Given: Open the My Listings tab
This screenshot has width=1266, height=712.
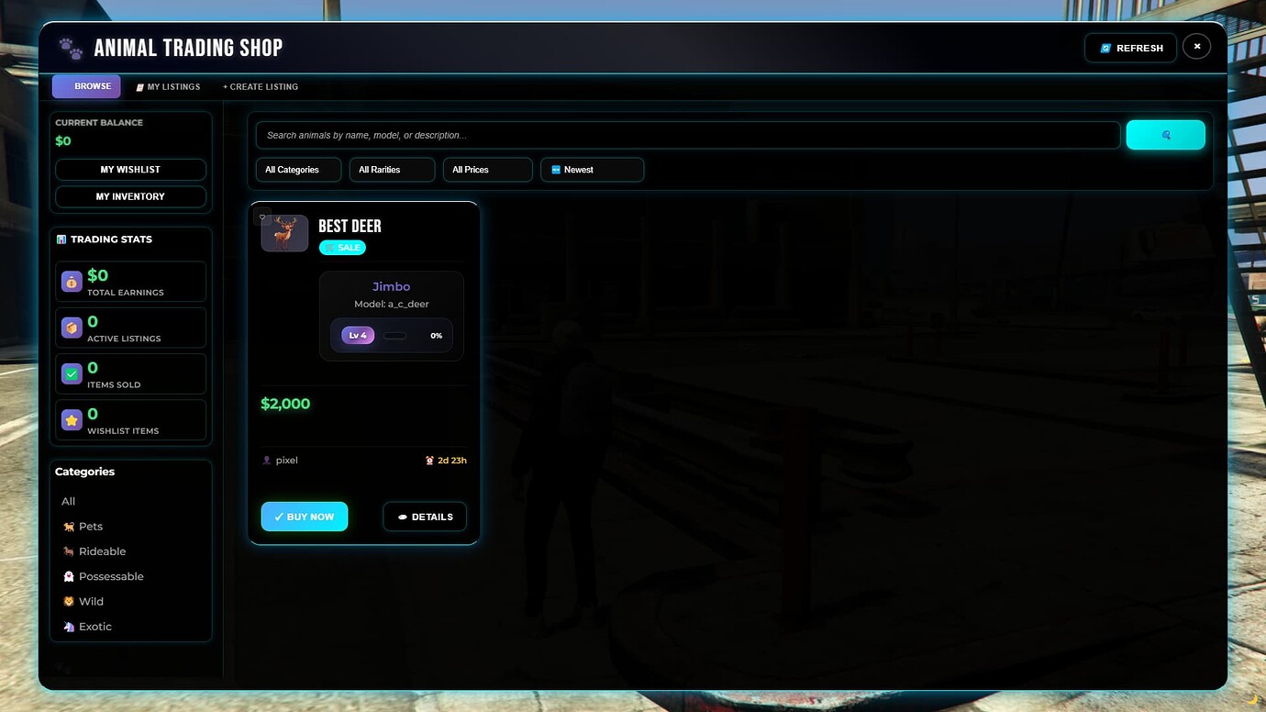Looking at the screenshot, I should pyautogui.click(x=168, y=87).
